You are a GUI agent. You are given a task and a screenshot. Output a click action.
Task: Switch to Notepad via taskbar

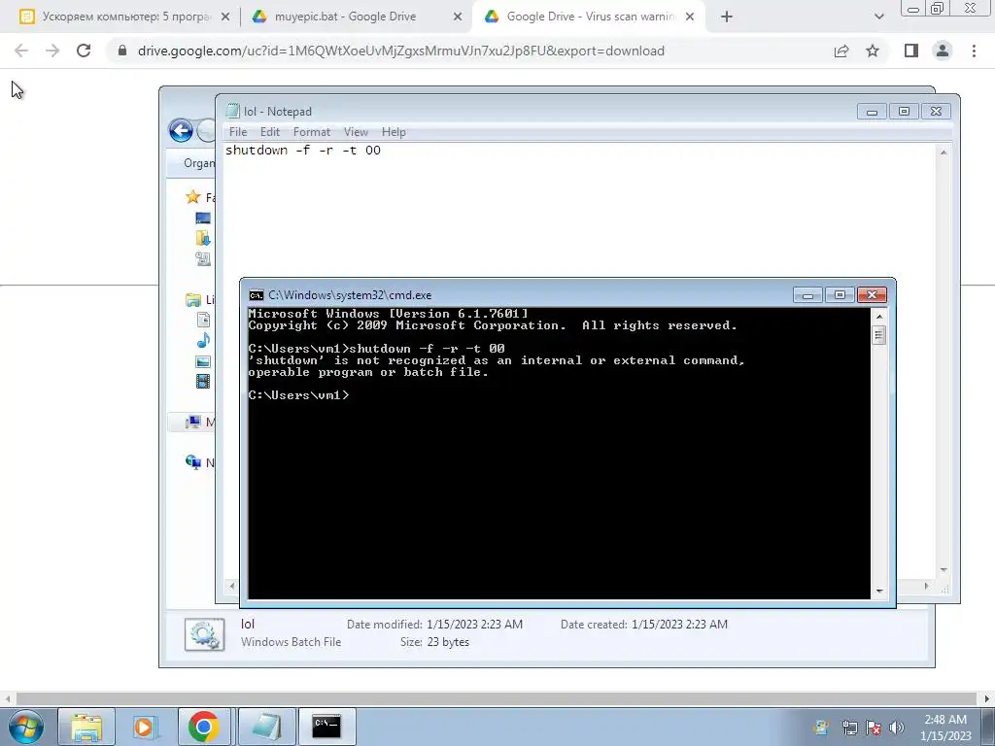266,727
